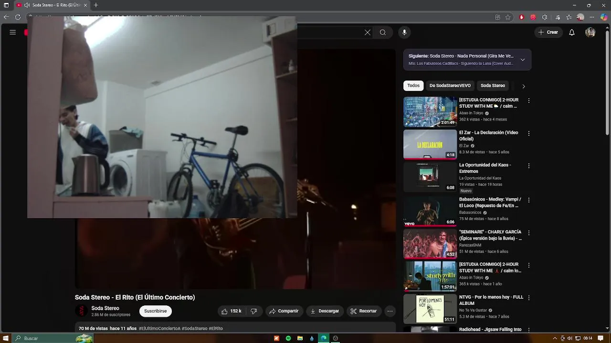Screen dimensions: 611x343
Task: Switch to Microsoft Edge in taskbar
Action: (324, 338)
